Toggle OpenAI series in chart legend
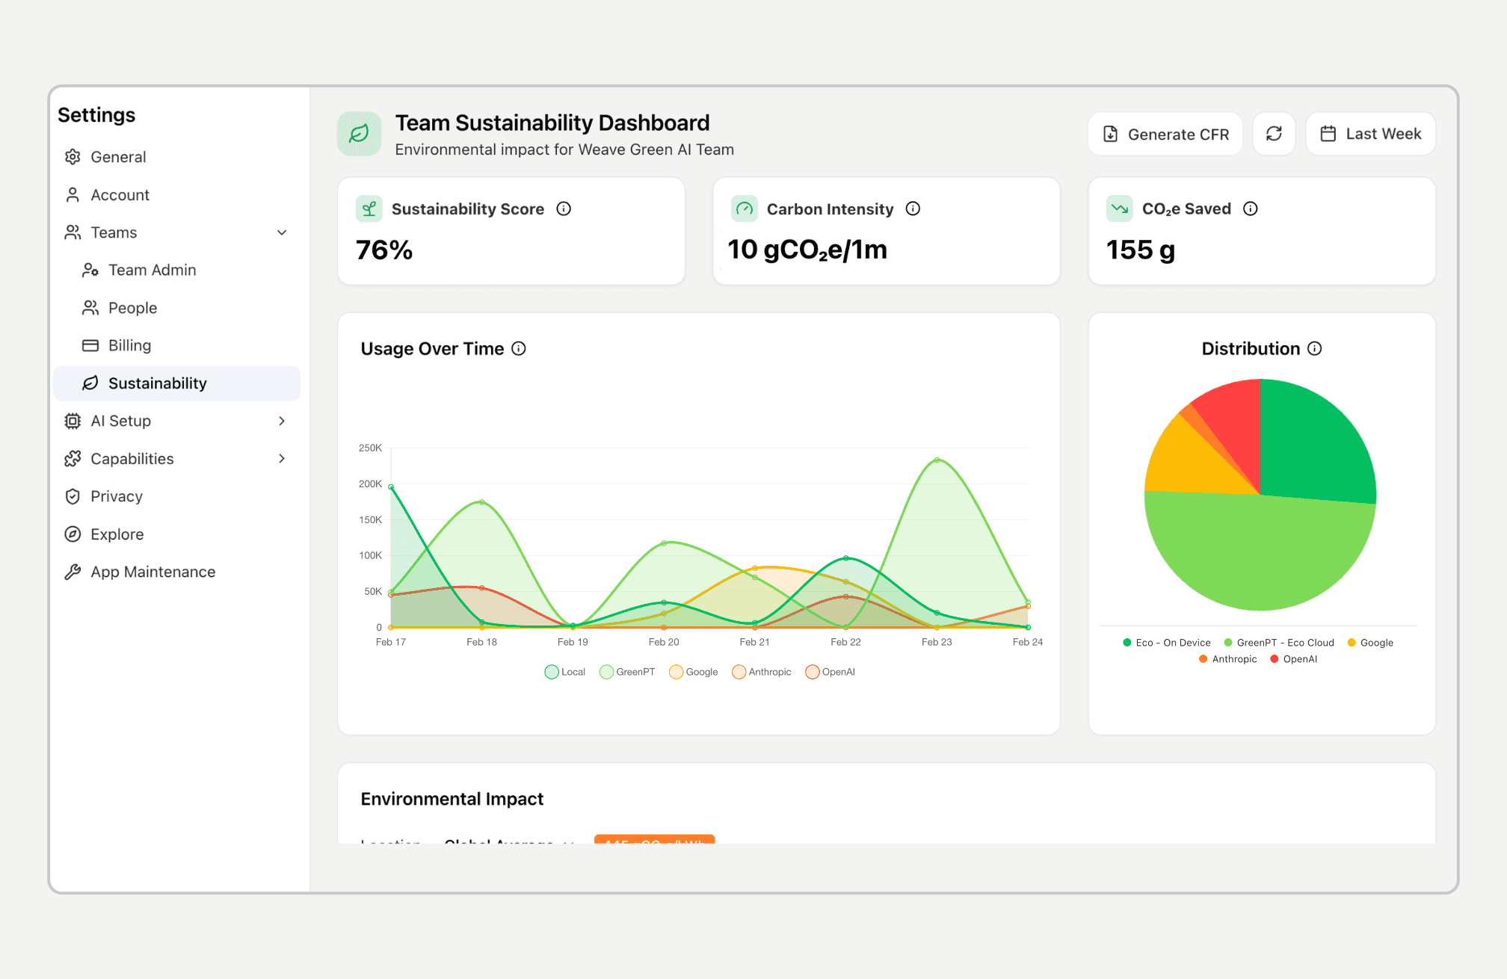Image resolution: width=1507 pixels, height=979 pixels. point(830,672)
